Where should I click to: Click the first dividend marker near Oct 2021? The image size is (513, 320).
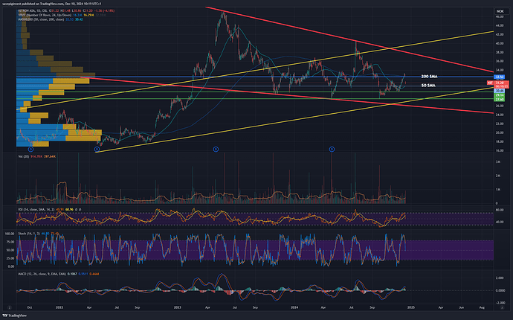30,150
